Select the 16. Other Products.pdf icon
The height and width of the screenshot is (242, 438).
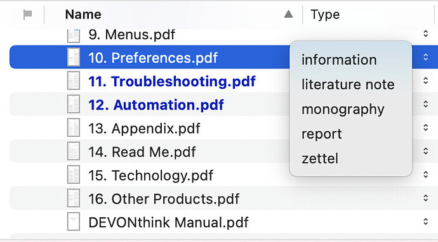pos(74,198)
